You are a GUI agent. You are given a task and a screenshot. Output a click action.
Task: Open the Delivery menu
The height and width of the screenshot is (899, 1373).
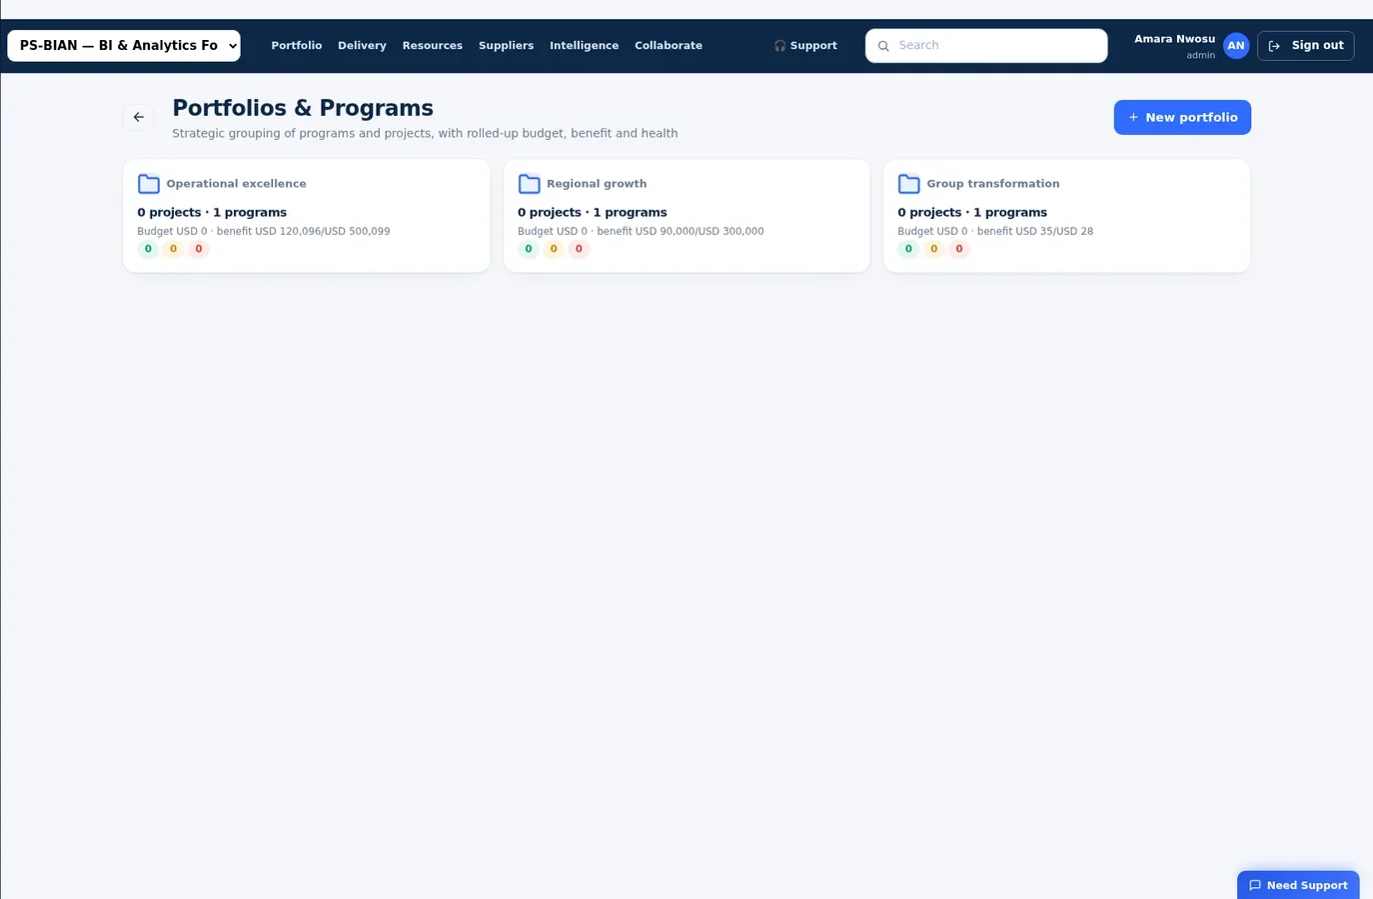point(362,46)
